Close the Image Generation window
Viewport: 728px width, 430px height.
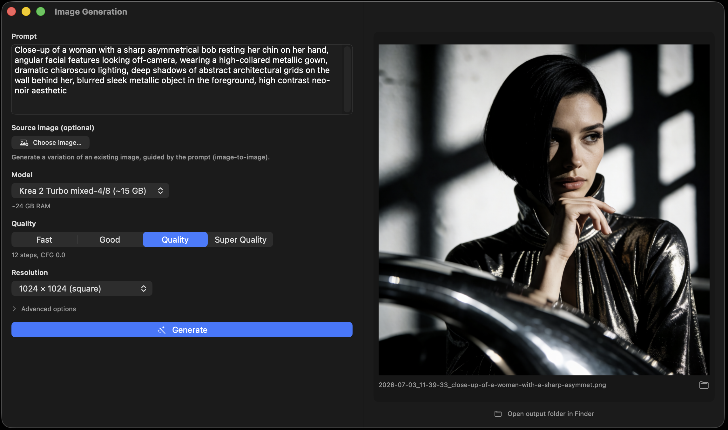[x=11, y=12]
